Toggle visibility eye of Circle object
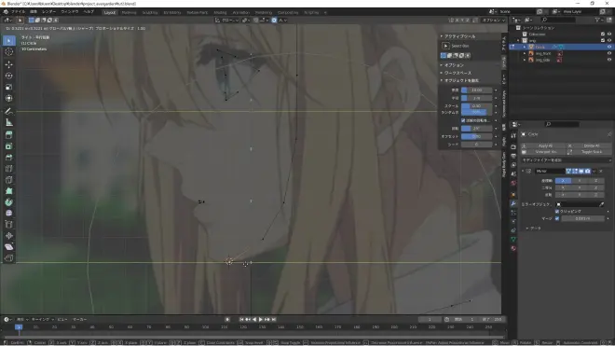The height and width of the screenshot is (346, 615). tap(609, 47)
